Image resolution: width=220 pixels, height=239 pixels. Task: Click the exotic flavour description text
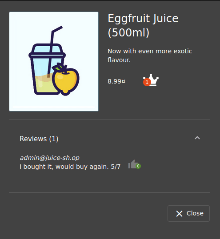point(150,56)
